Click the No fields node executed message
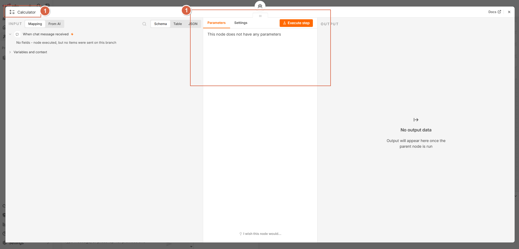The width and height of the screenshot is (519, 249). [x=66, y=43]
